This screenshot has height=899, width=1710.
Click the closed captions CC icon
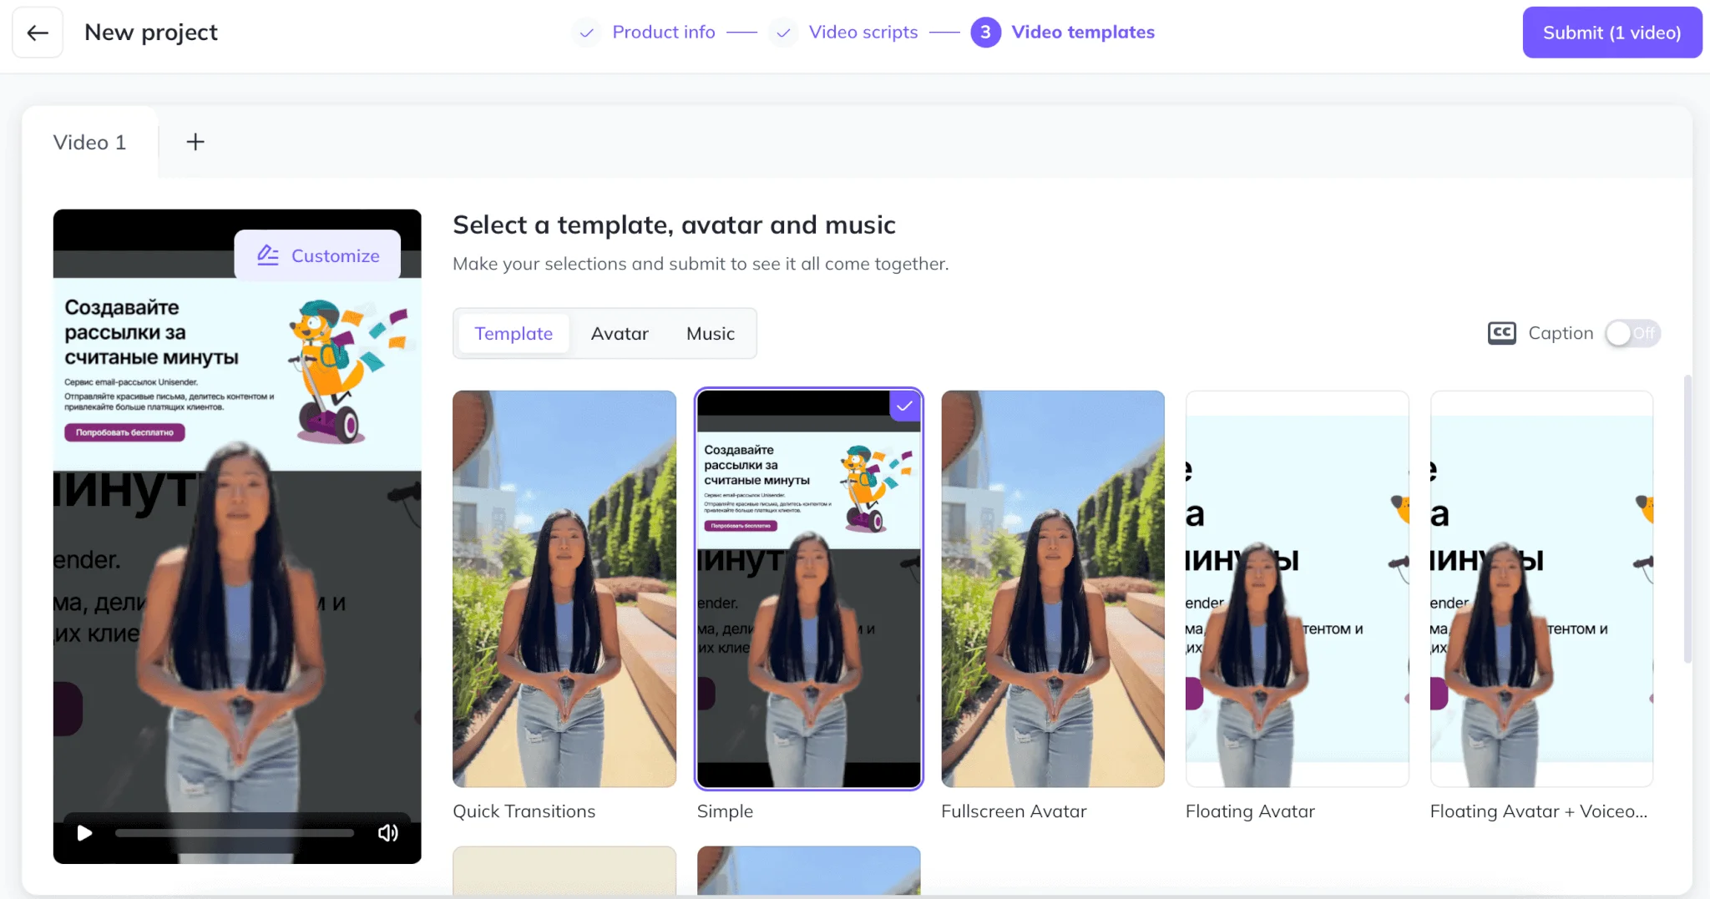pyautogui.click(x=1501, y=333)
